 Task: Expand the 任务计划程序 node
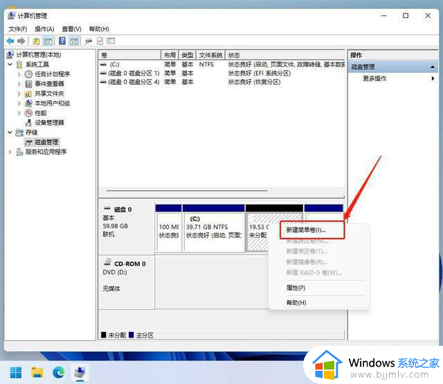tap(19, 74)
